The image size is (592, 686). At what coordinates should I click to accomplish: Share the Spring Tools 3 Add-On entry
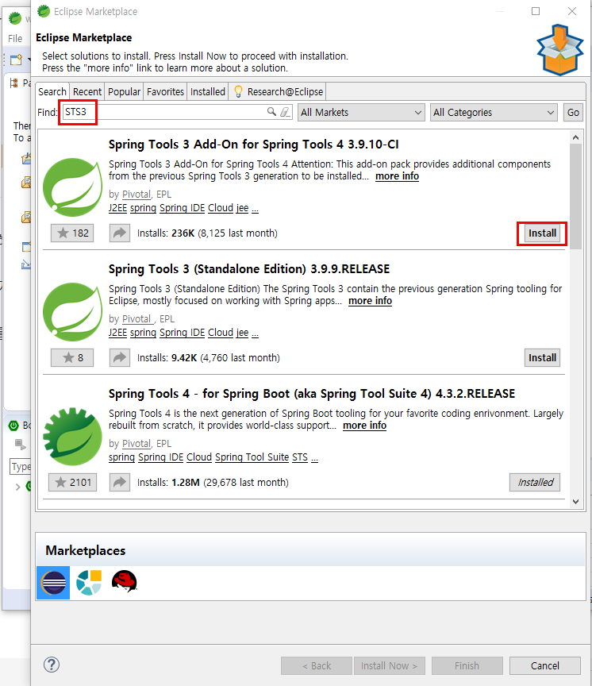(x=119, y=233)
